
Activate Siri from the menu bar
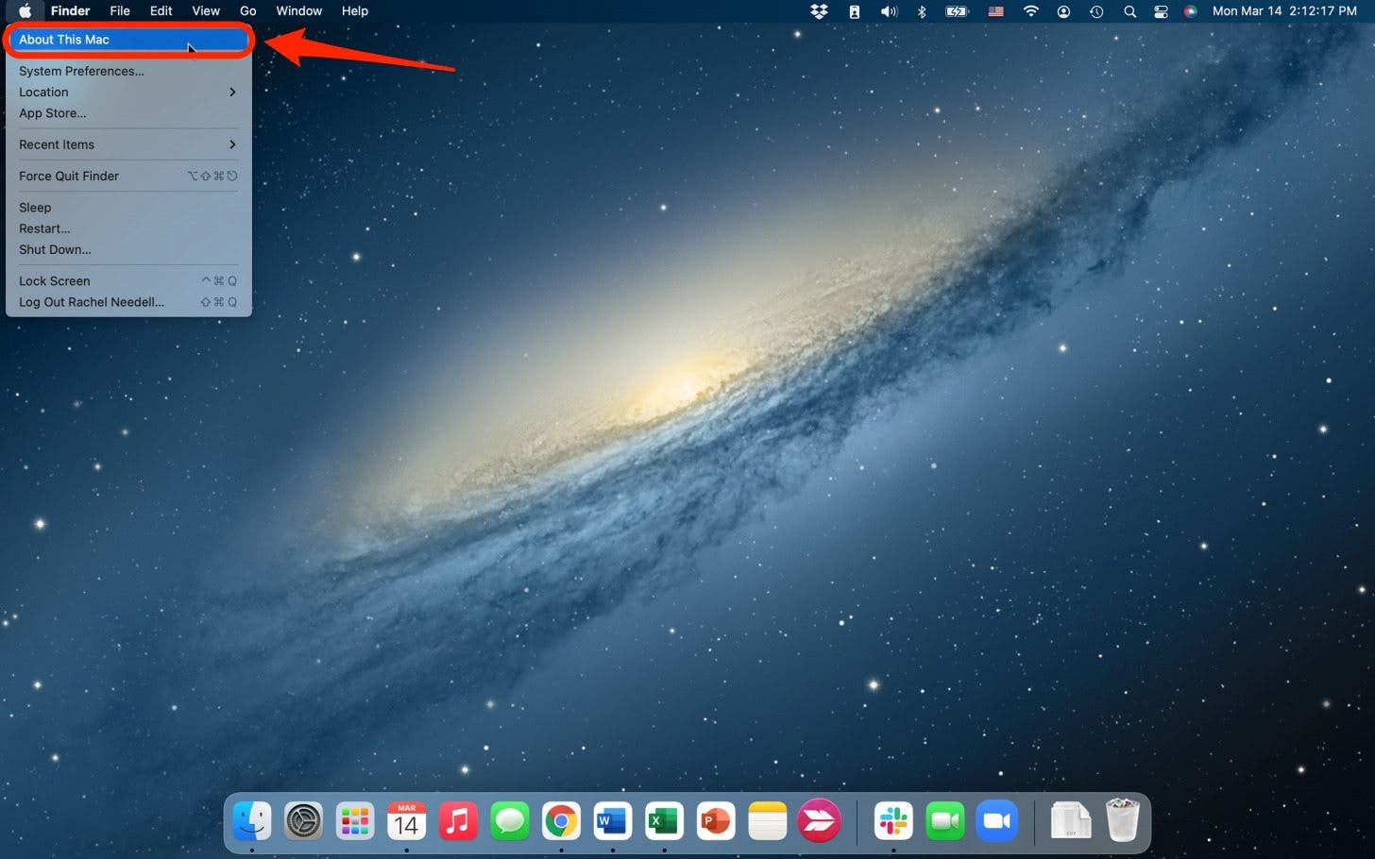[x=1190, y=11]
